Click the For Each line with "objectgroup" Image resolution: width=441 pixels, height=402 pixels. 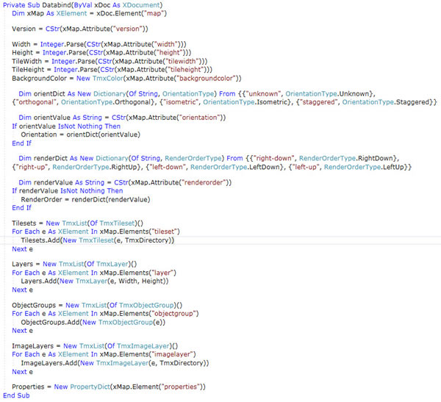click(105, 313)
